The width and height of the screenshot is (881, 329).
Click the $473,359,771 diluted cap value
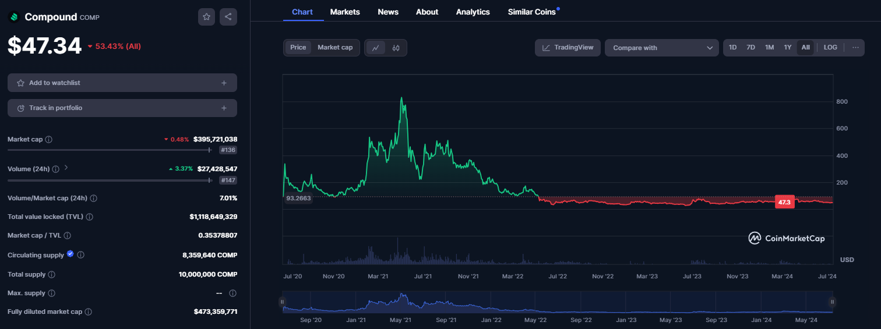pyautogui.click(x=216, y=312)
